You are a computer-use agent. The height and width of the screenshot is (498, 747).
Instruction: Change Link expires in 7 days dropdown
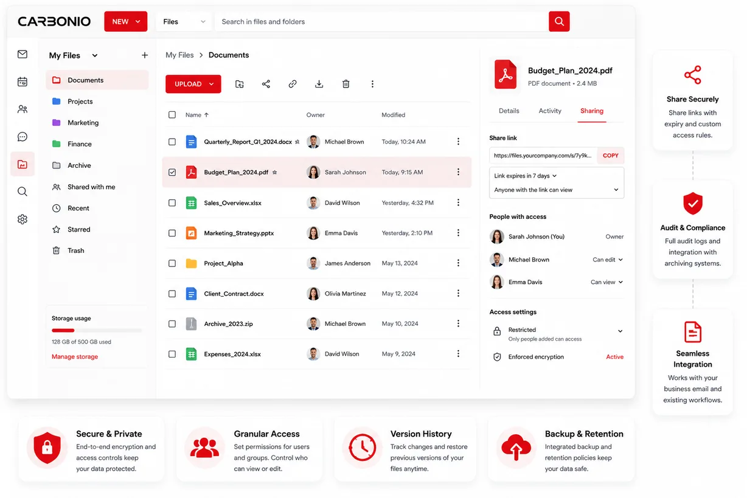[x=526, y=176]
